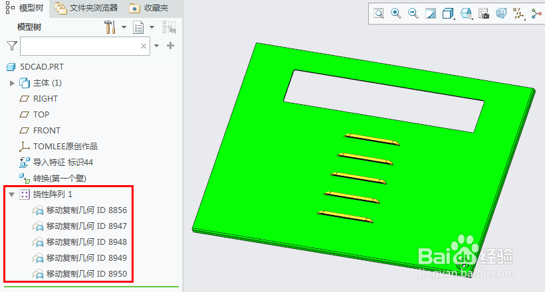The image size is (545, 292).
Task: Click the tree columns list icon
Action: tap(138, 27)
